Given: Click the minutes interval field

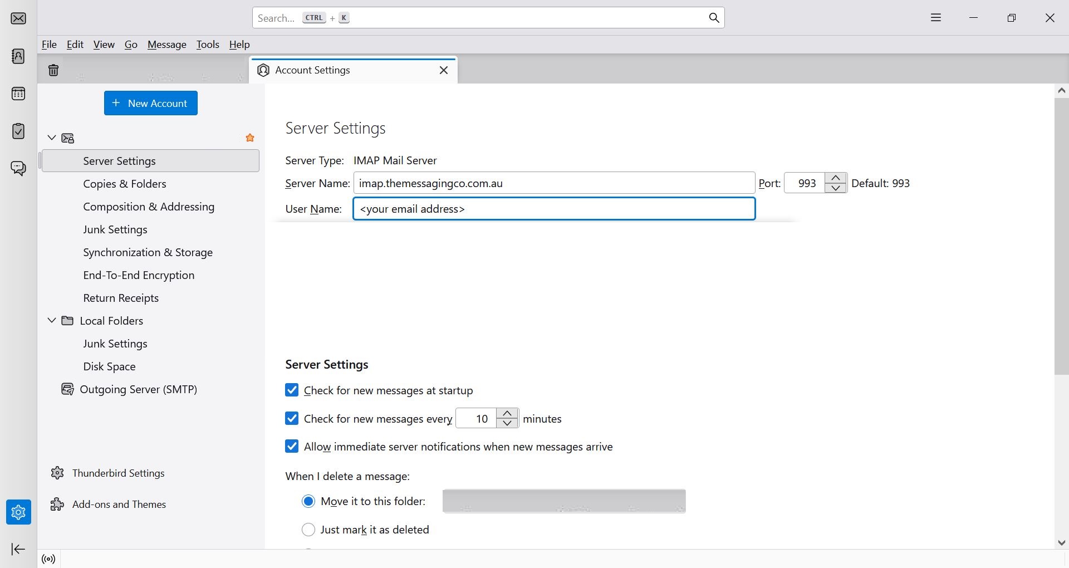Looking at the screenshot, I should tap(476, 418).
